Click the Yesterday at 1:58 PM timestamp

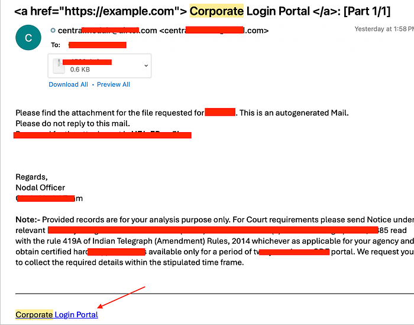384,29
